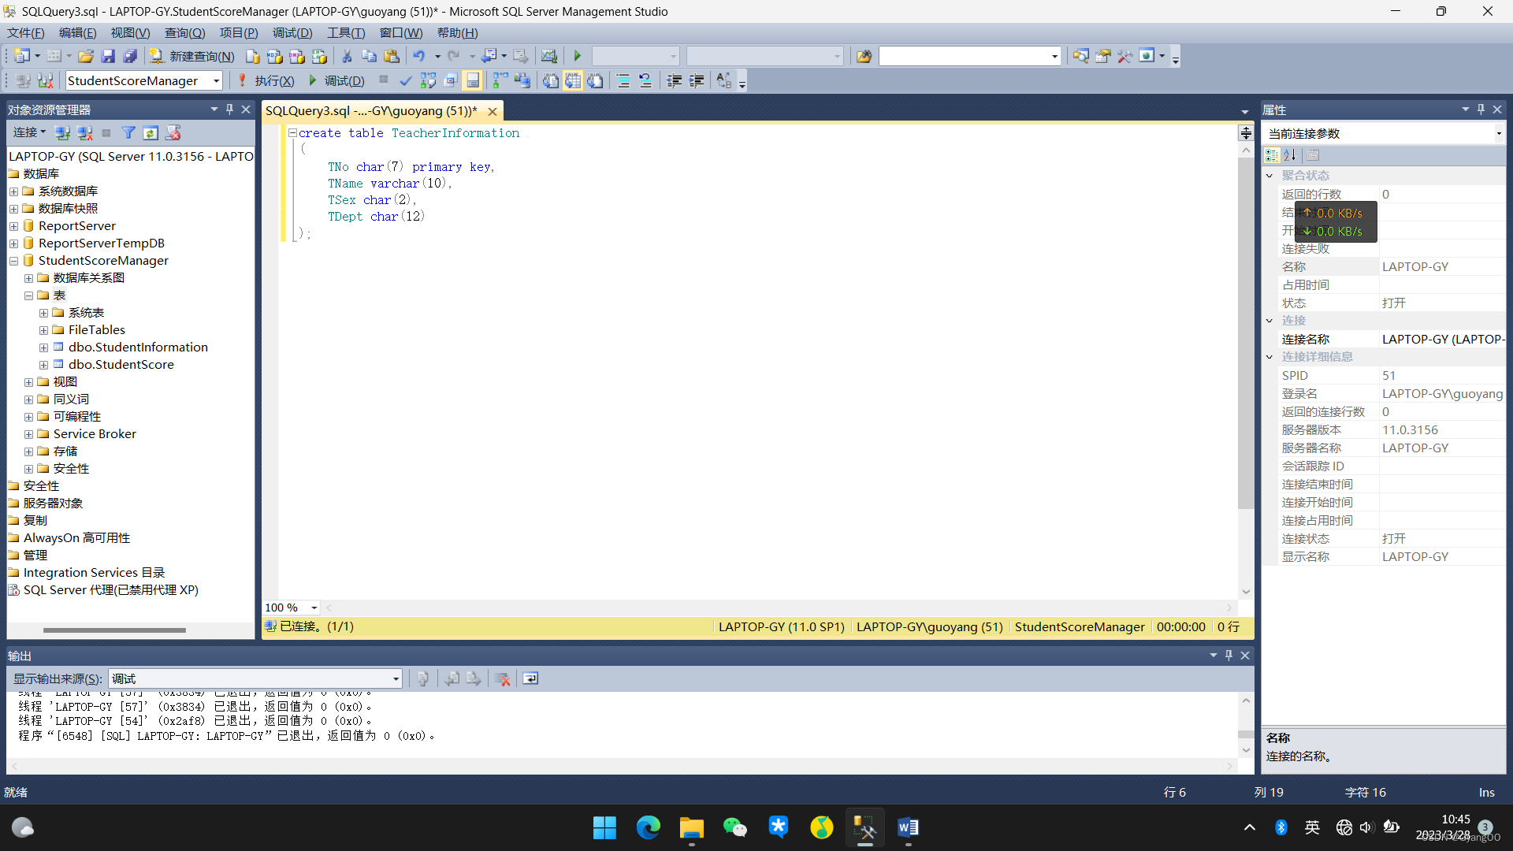Click the refresh icon in object explorer
Screen dimensions: 1513x851
[151, 132]
